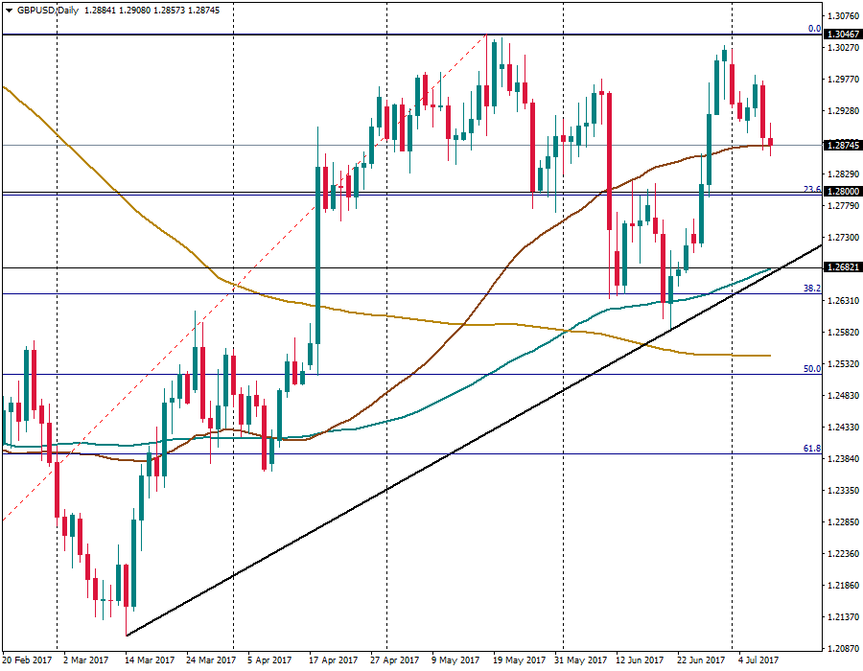Viewport: 863px width, 671px height.
Task: Click the 14 Mar 2017 date label
Action: [x=152, y=660]
